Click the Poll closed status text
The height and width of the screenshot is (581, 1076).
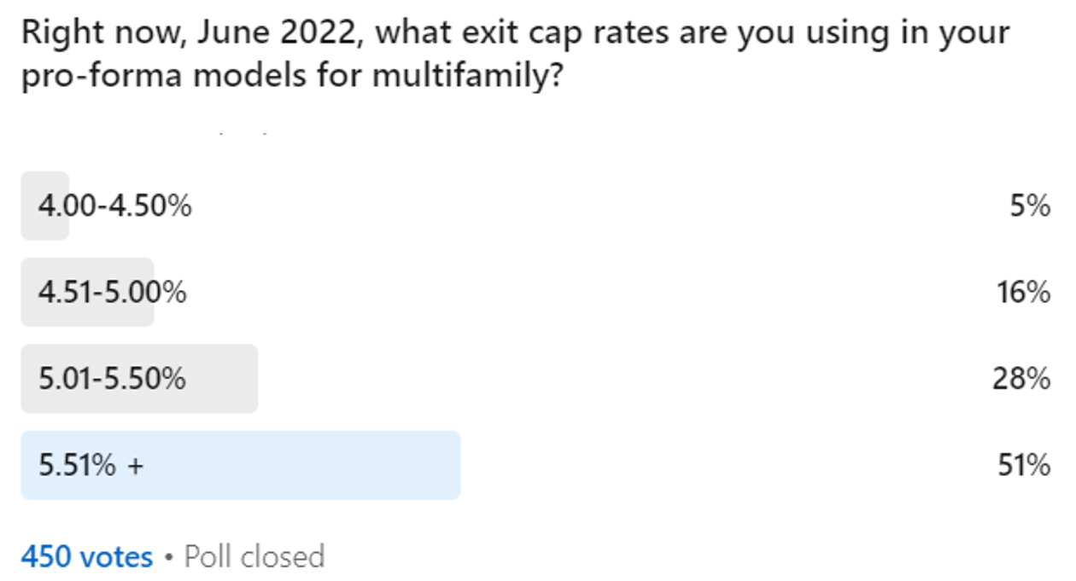pyautogui.click(x=254, y=557)
